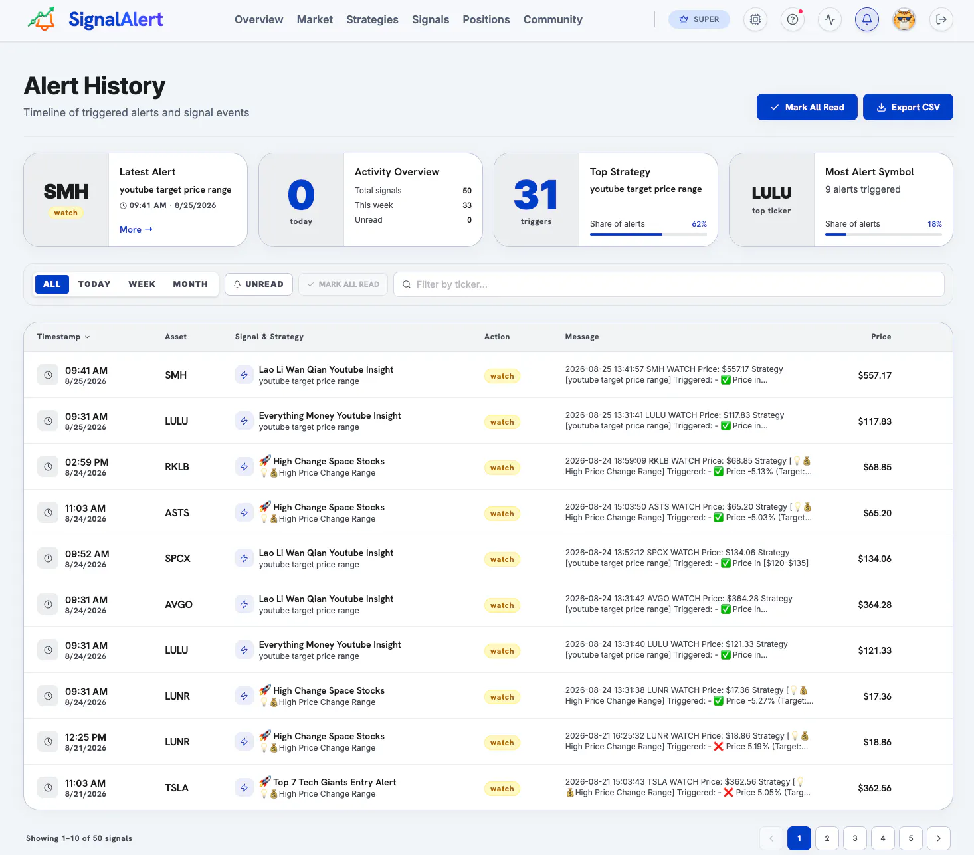Select the WEEK time filter
The image size is (974, 855).
coord(142,284)
